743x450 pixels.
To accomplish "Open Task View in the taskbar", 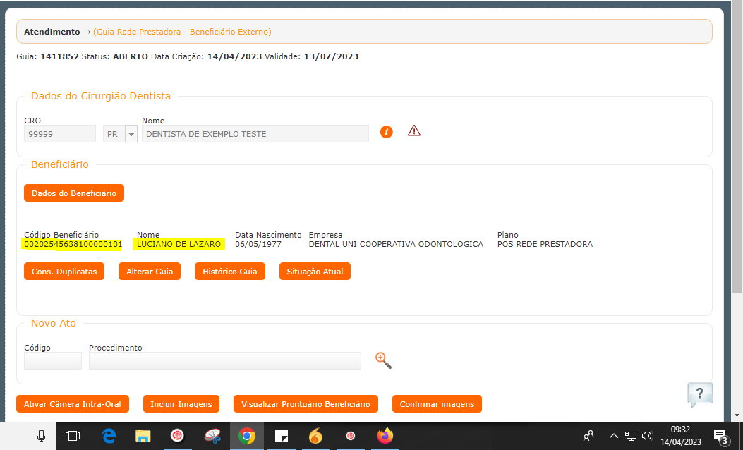I will 73,436.
